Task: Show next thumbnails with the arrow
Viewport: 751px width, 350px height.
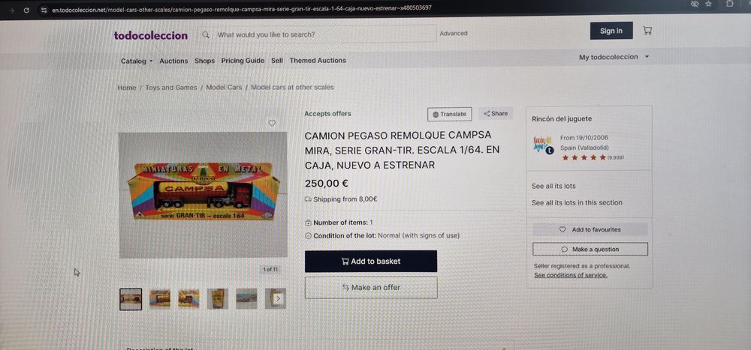Action: [x=279, y=299]
